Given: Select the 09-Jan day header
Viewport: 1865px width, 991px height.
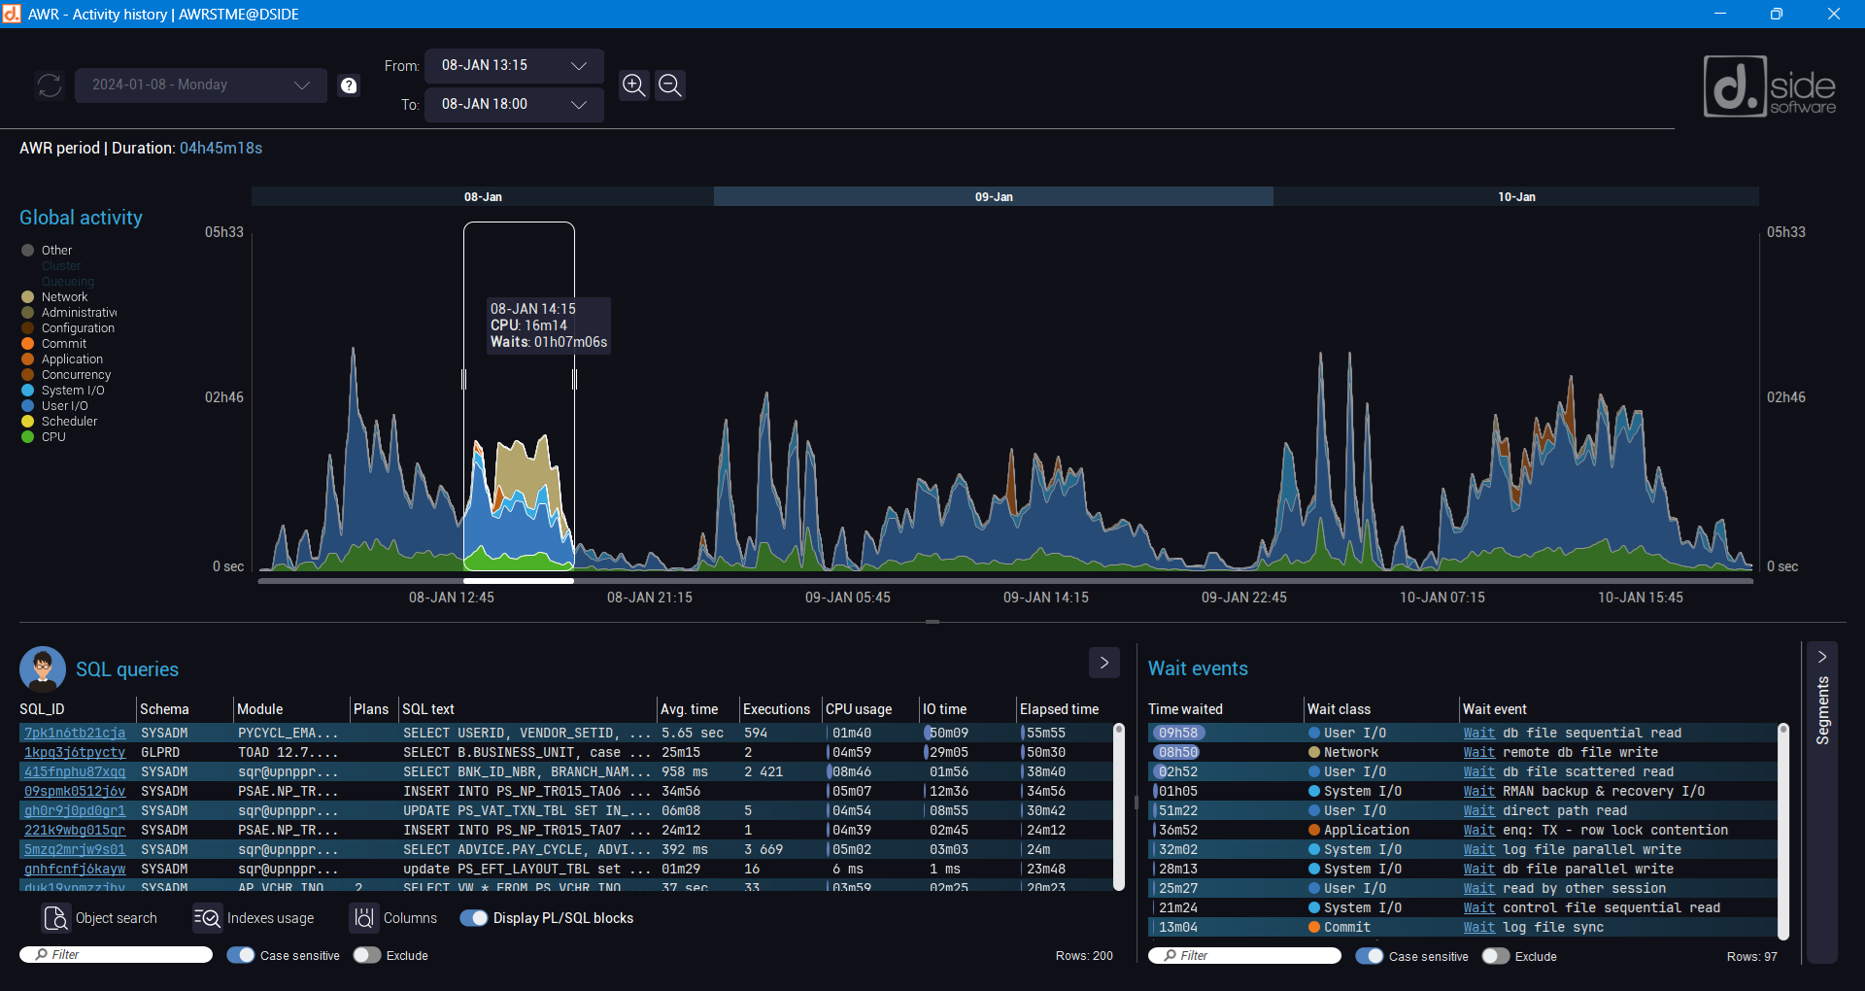Looking at the screenshot, I should [994, 196].
